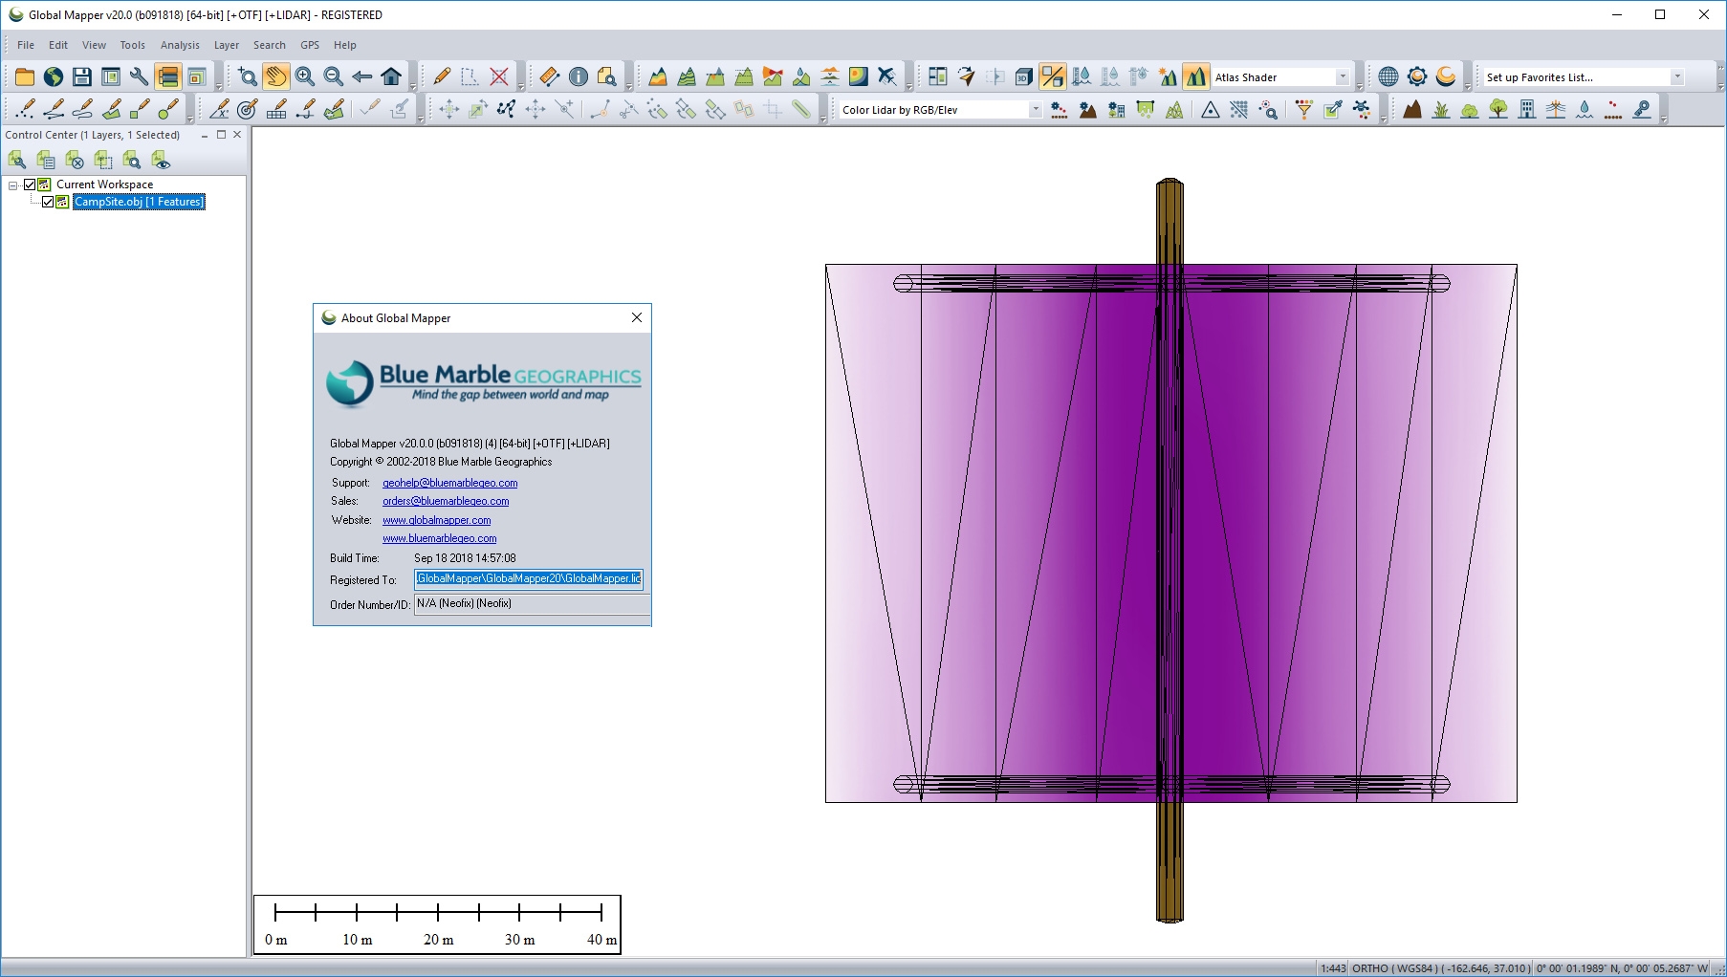1727x977 pixels.
Task: Click the home full view icon
Action: 391,77
